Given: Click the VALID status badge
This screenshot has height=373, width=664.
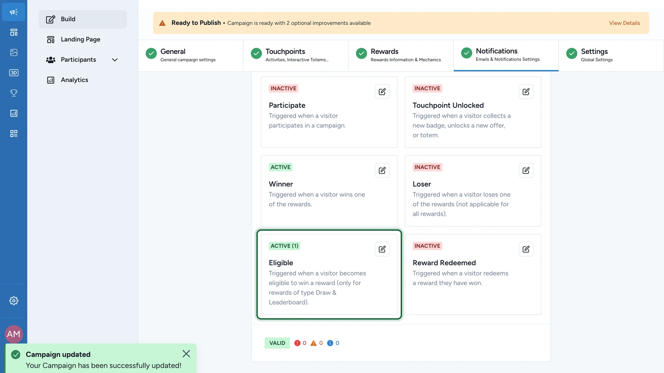Looking at the screenshot, I should 277,343.
